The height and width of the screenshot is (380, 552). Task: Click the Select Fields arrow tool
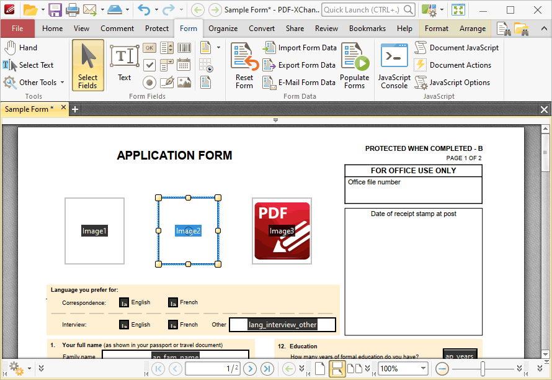[87, 65]
